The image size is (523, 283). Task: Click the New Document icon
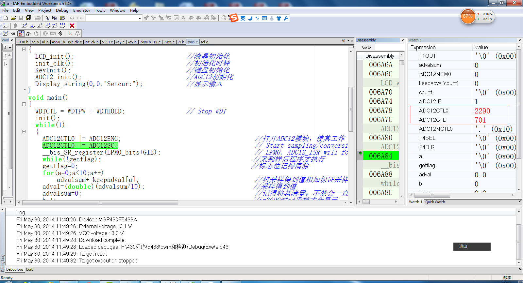(x=6, y=18)
